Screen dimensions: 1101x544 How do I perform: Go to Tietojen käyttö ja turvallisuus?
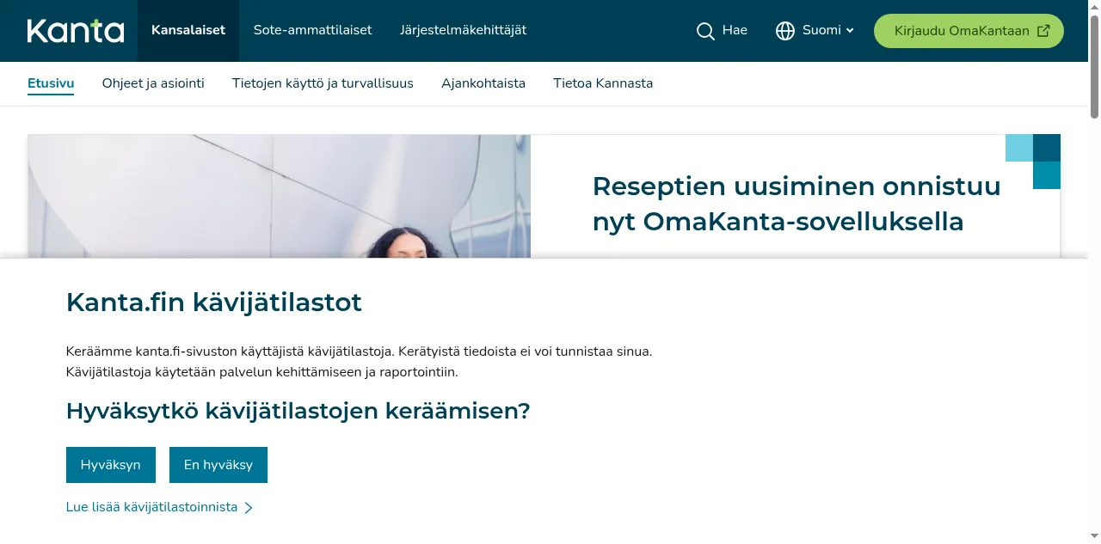(x=323, y=83)
